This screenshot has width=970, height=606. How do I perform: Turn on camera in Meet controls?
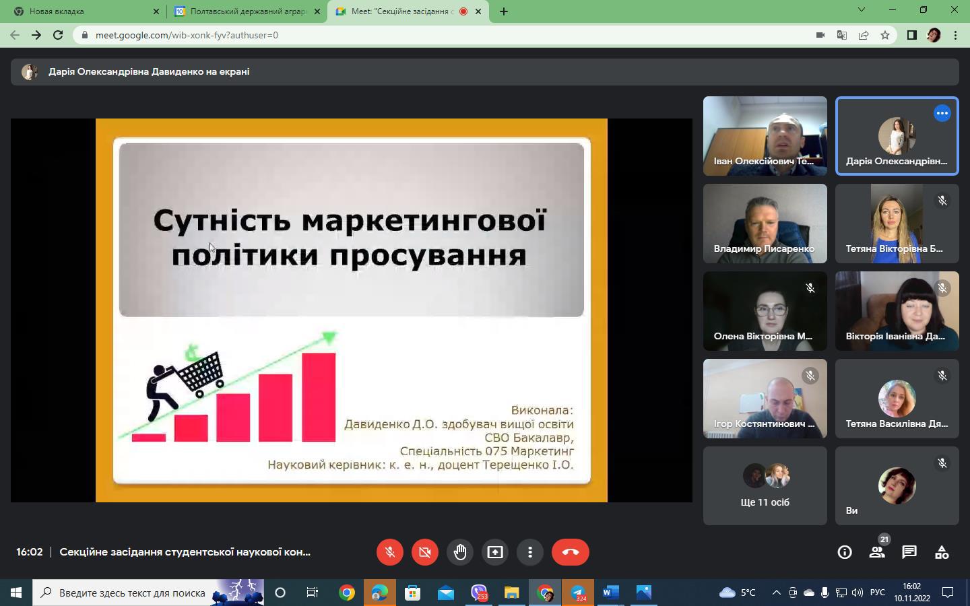(424, 552)
